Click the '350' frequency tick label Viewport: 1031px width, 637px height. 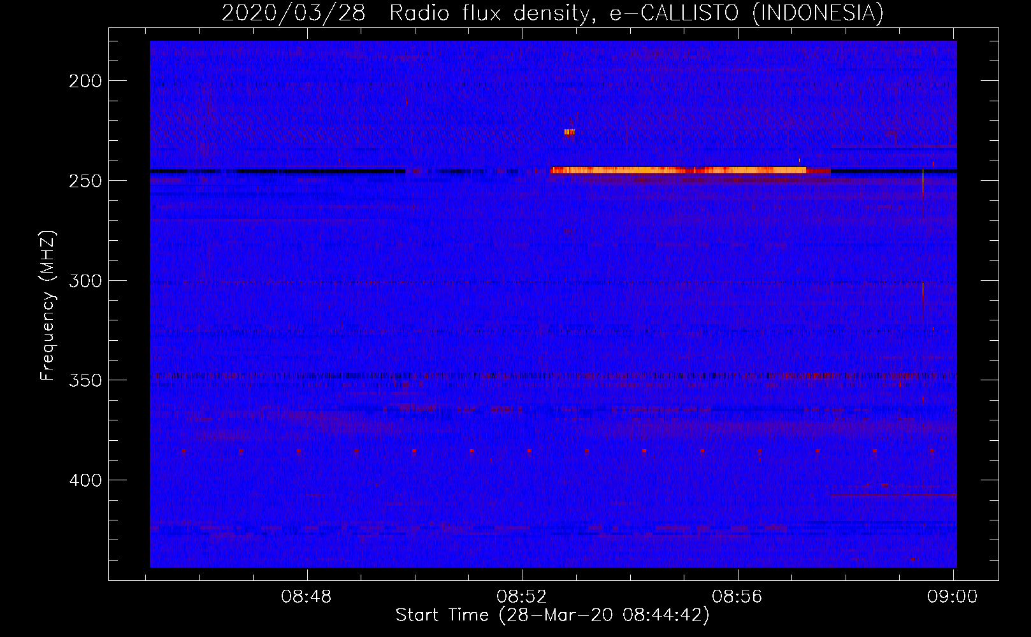pos(85,380)
